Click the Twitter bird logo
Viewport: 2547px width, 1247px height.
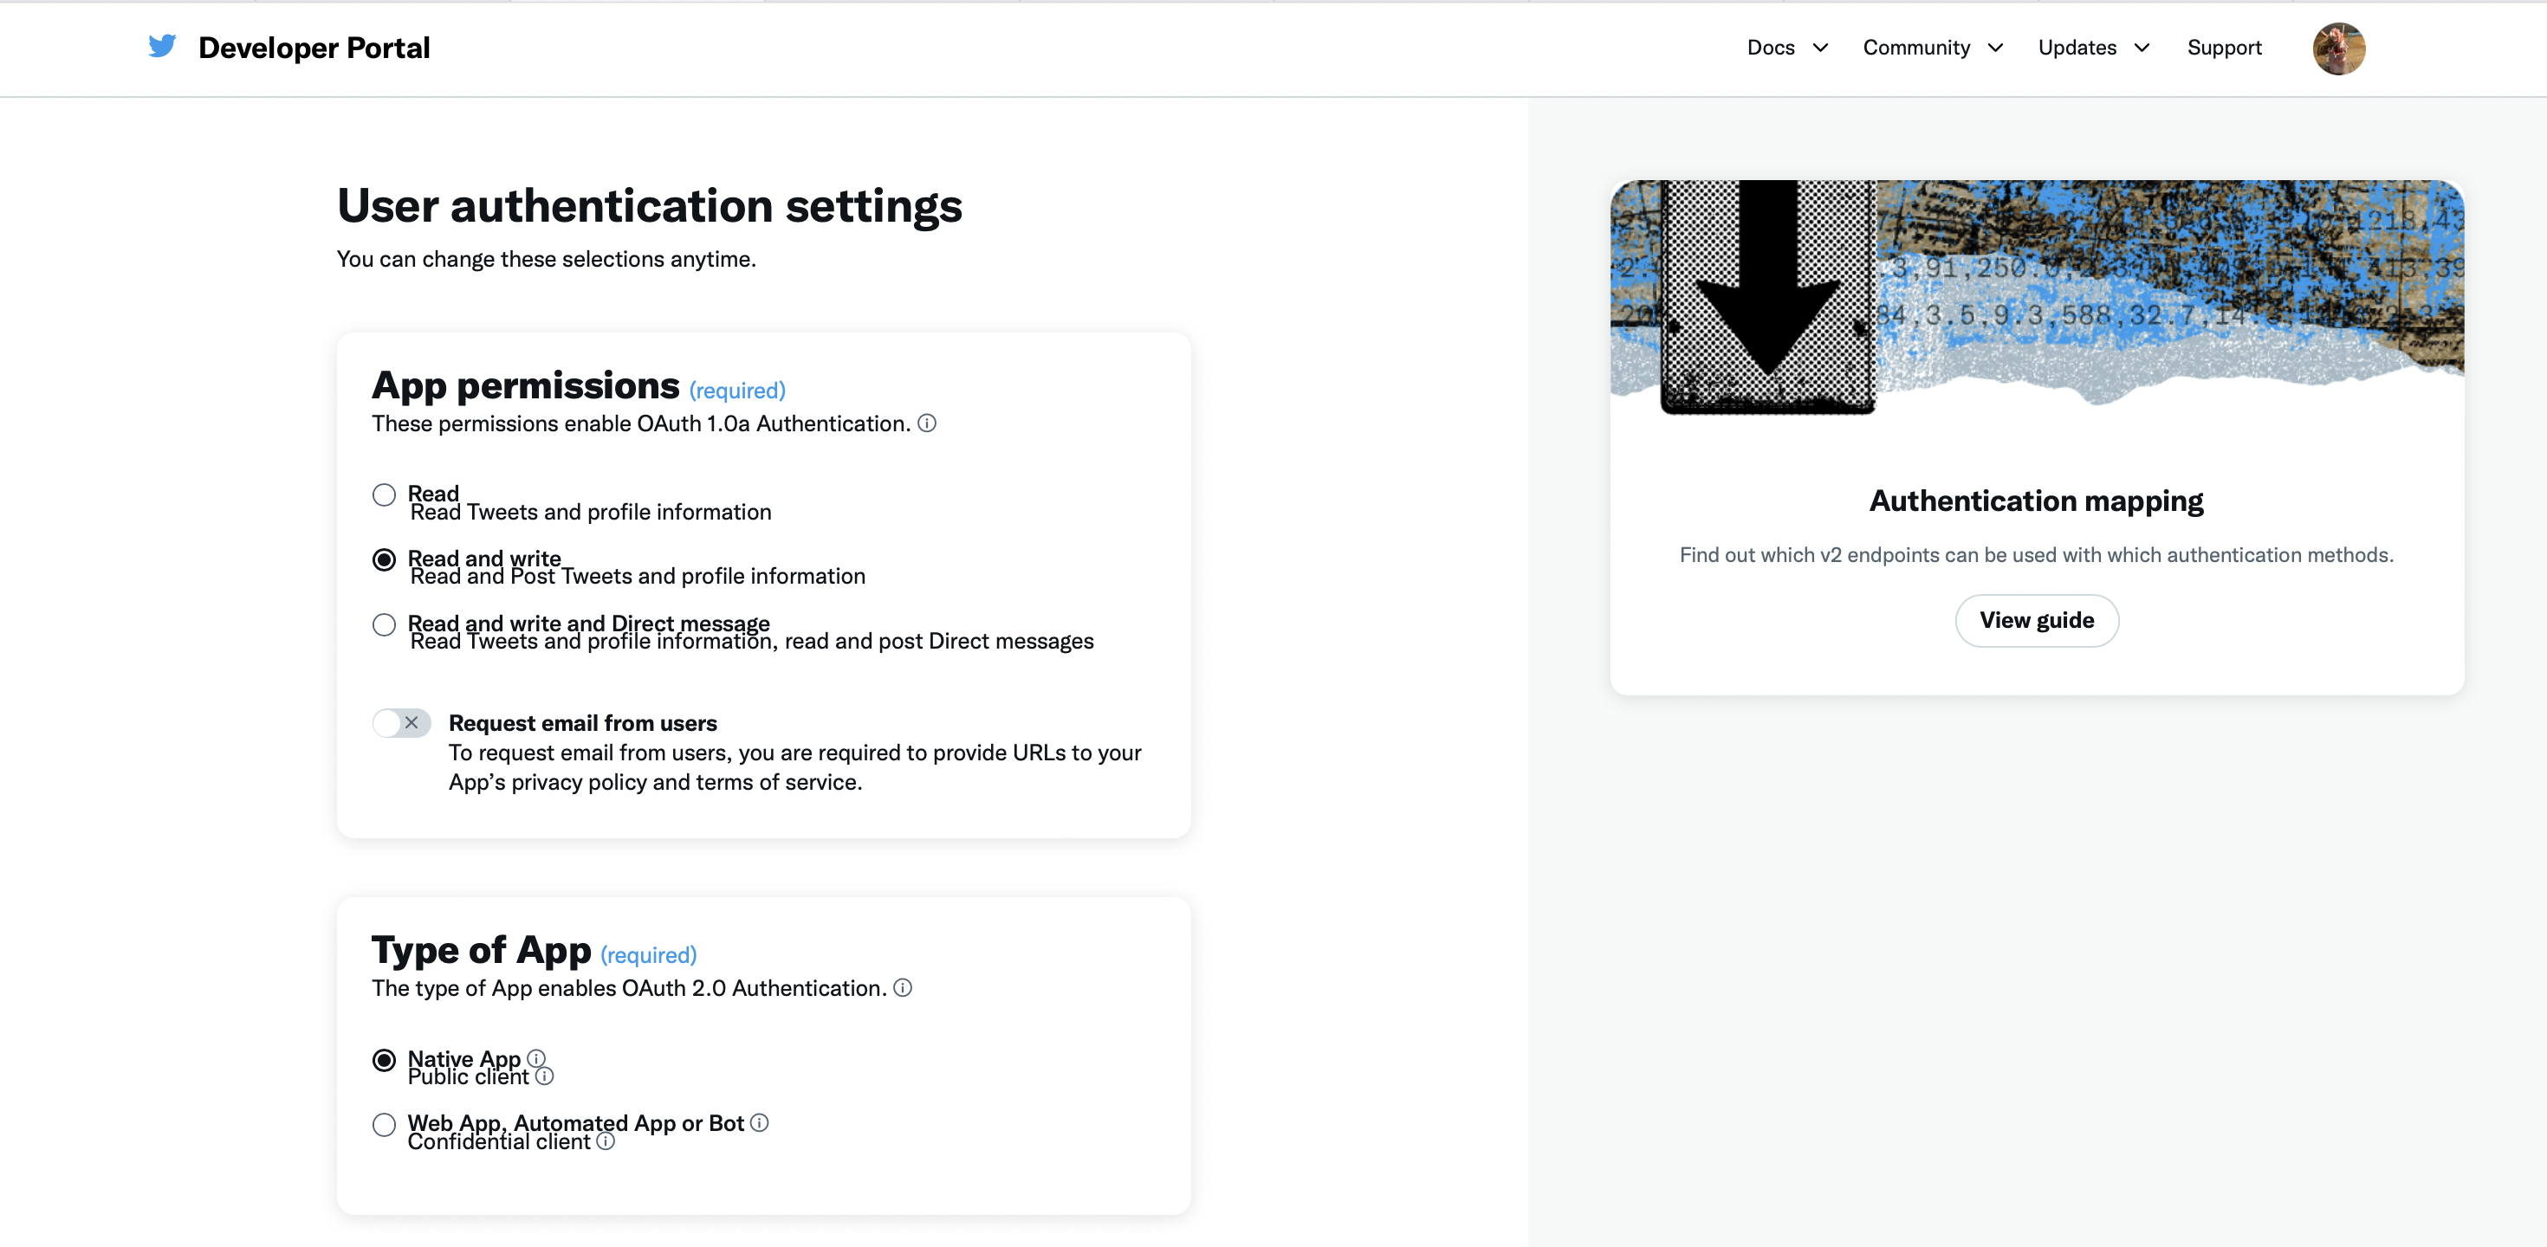coord(162,47)
